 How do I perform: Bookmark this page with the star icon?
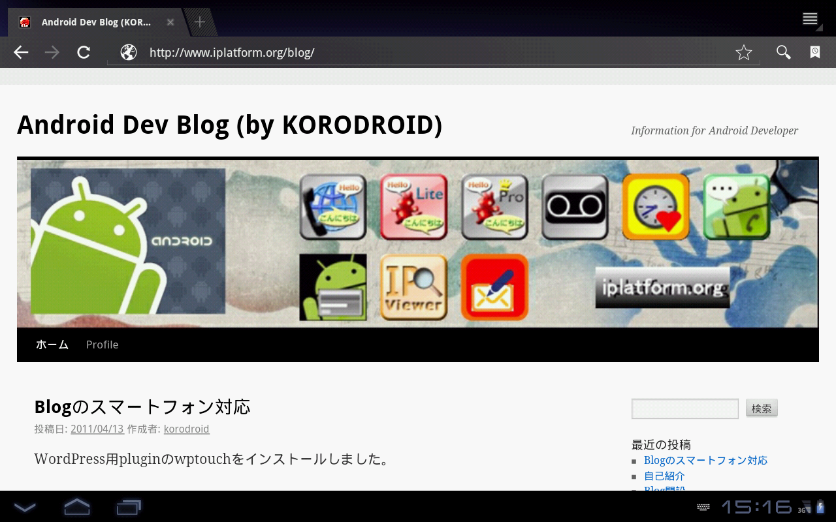(744, 52)
